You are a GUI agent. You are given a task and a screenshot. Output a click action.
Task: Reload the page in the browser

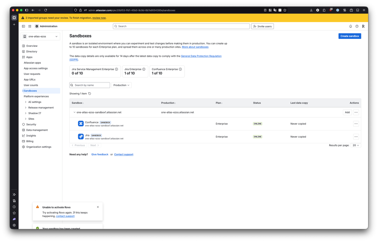pos(45,10)
